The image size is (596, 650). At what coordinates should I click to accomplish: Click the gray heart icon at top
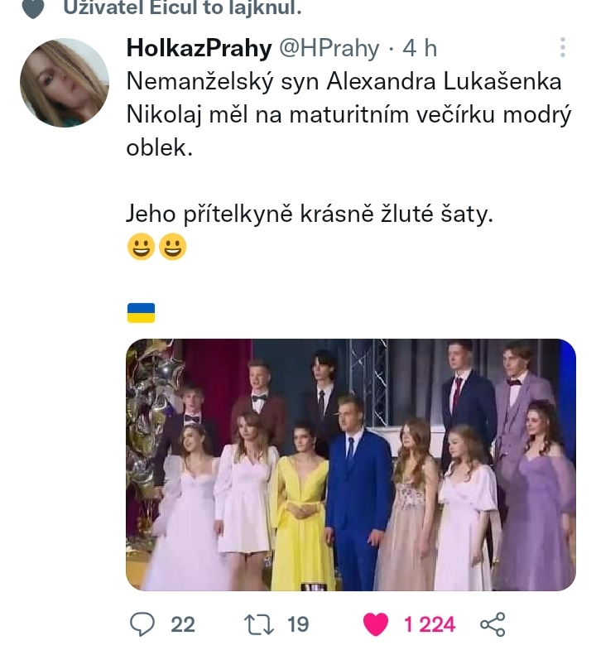[x=32, y=9]
